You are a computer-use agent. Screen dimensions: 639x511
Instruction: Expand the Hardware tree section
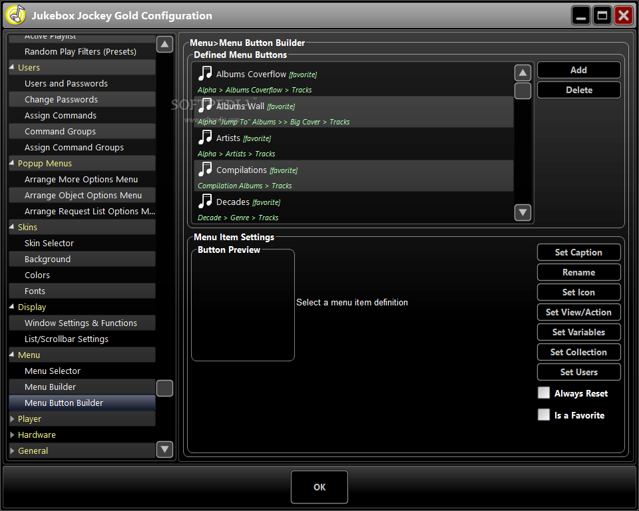pyautogui.click(x=12, y=434)
